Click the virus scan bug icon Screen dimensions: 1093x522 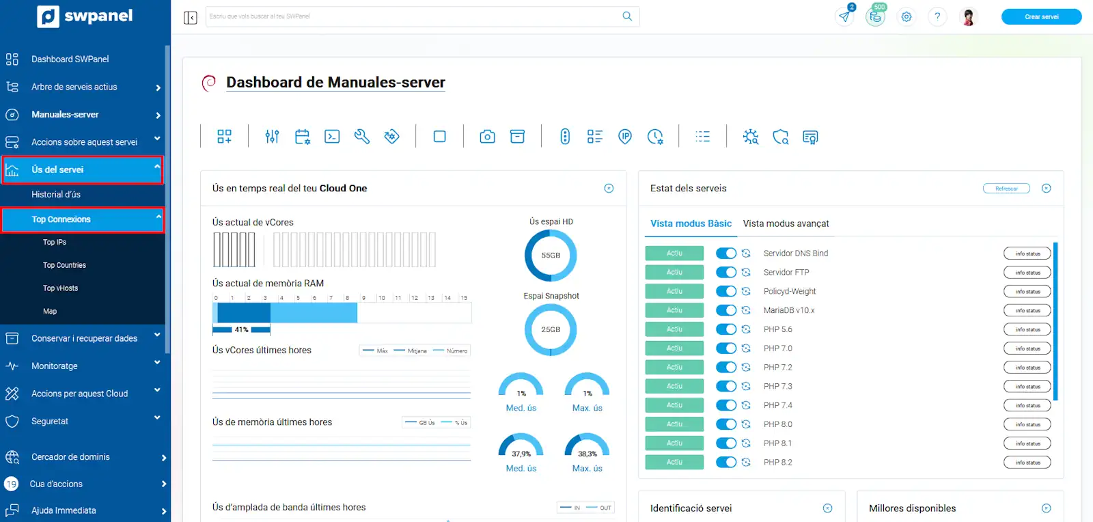click(751, 137)
